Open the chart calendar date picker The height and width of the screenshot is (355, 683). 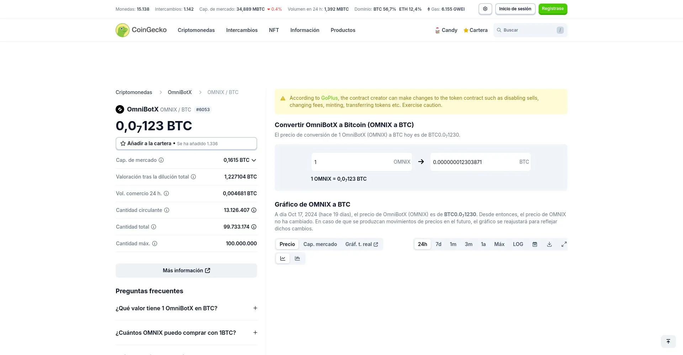(535, 244)
